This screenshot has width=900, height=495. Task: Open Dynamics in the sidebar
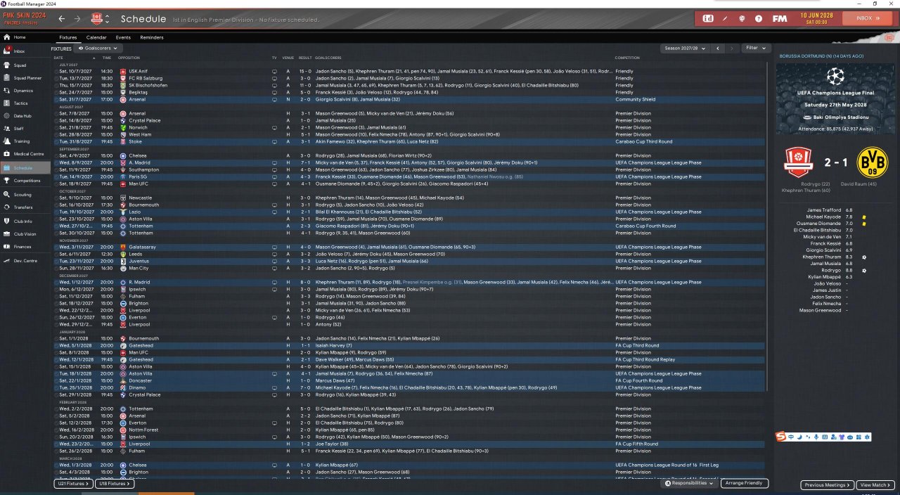pos(25,91)
